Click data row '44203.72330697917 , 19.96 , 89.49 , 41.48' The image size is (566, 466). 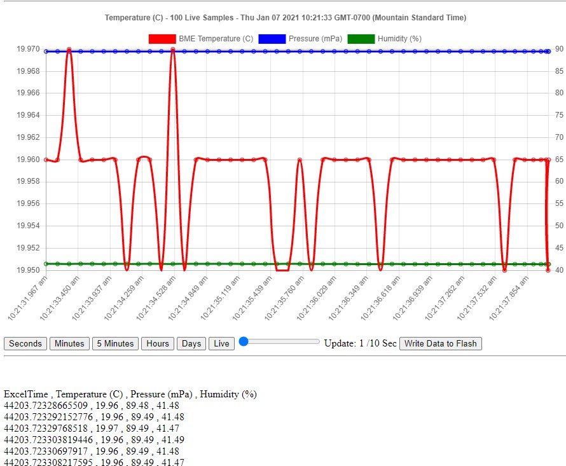[92, 451]
